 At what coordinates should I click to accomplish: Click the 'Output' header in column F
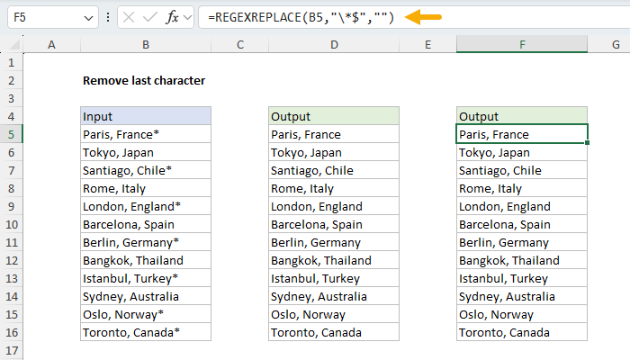(x=522, y=116)
